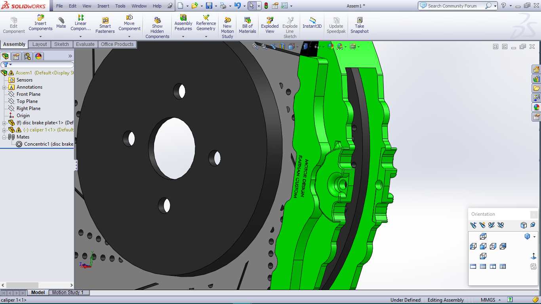The image size is (541, 304).
Task: Open the Insert Components dropdown arrow
Action: [x=40, y=36]
